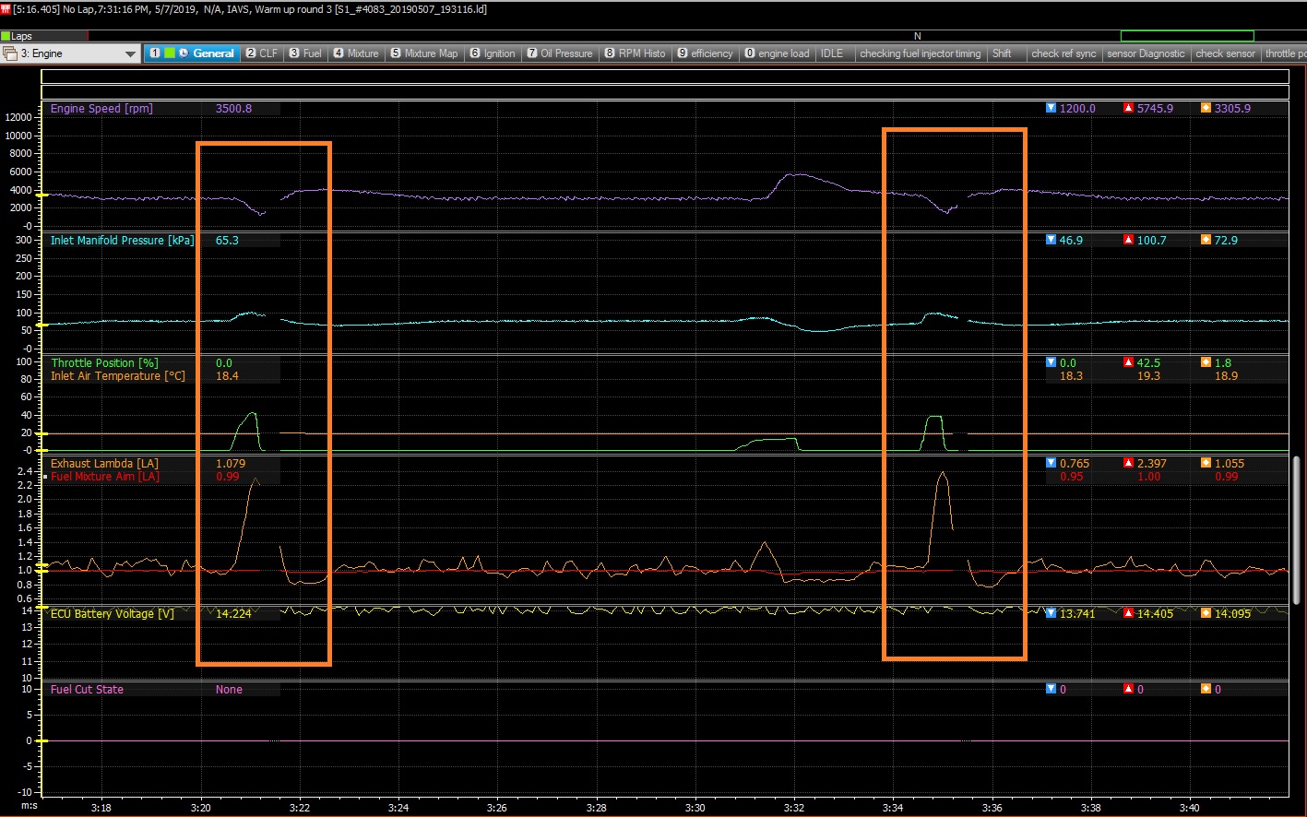Open the check sensor tab
The width and height of the screenshot is (1307, 817).
pyautogui.click(x=1225, y=53)
